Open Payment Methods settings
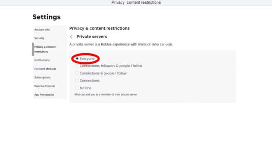Image resolution: width=272 pixels, height=152 pixels. click(x=45, y=69)
